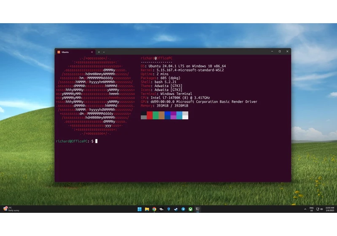Click the terminal prompt cursor after the $

96,141
